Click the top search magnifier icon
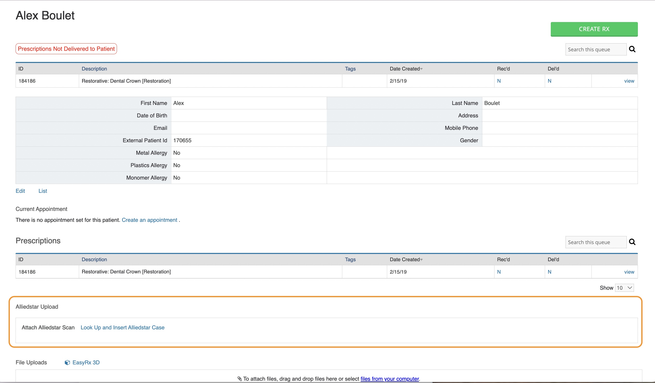 pos(632,49)
